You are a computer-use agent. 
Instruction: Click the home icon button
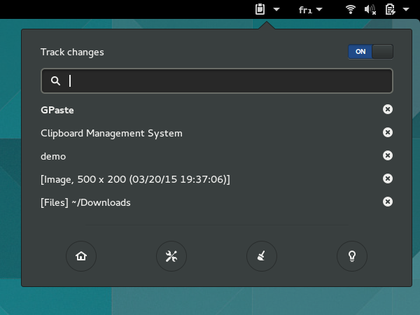point(81,256)
